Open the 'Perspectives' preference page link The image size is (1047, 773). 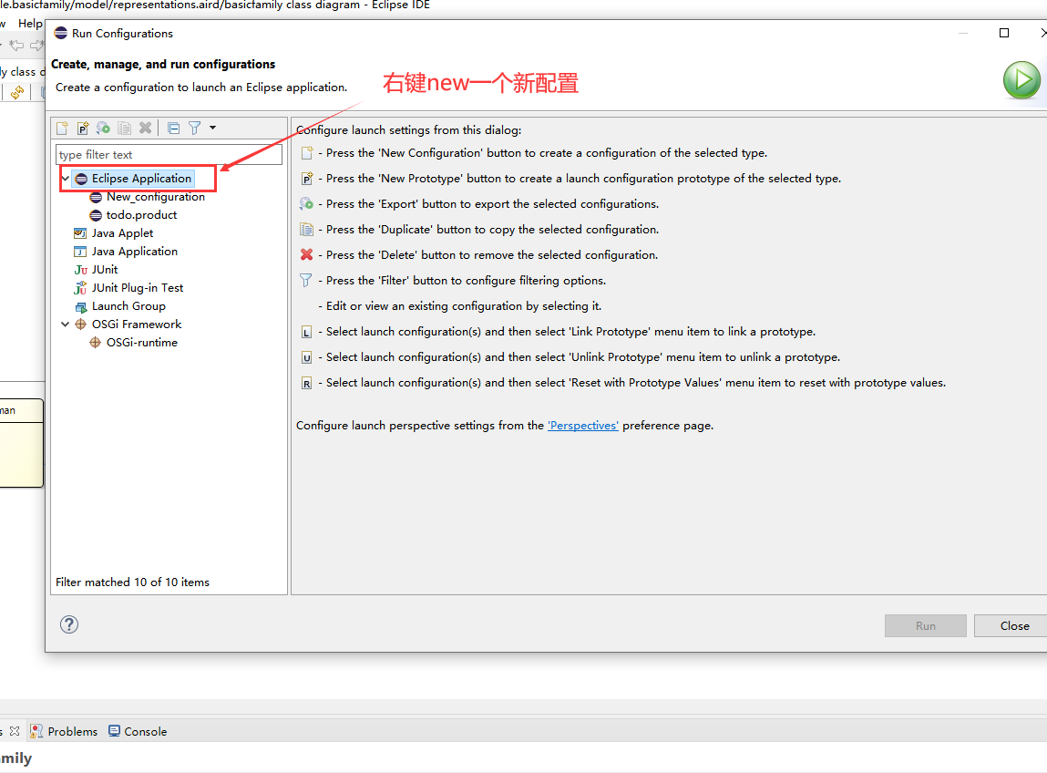pos(583,426)
